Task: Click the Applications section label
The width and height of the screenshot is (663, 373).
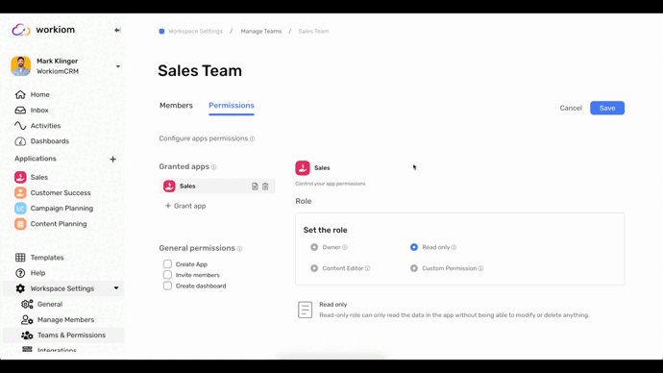Action: pyautogui.click(x=36, y=159)
